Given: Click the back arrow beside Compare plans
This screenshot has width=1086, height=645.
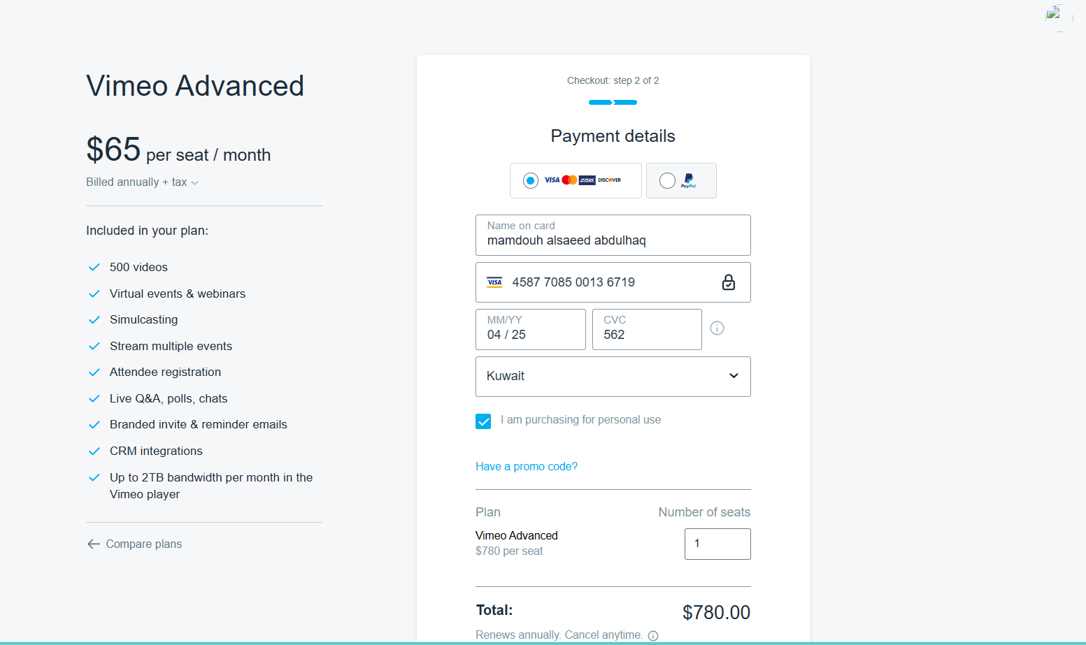Looking at the screenshot, I should tap(94, 544).
